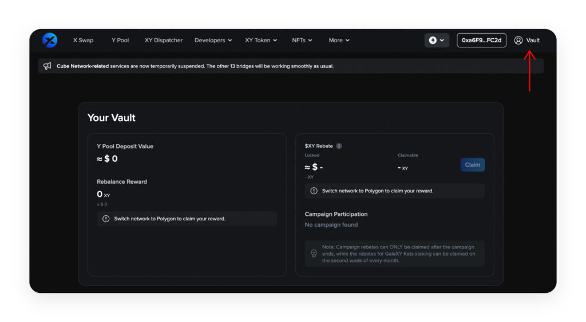Click the Claimable label under $XY Rebate

407,155
